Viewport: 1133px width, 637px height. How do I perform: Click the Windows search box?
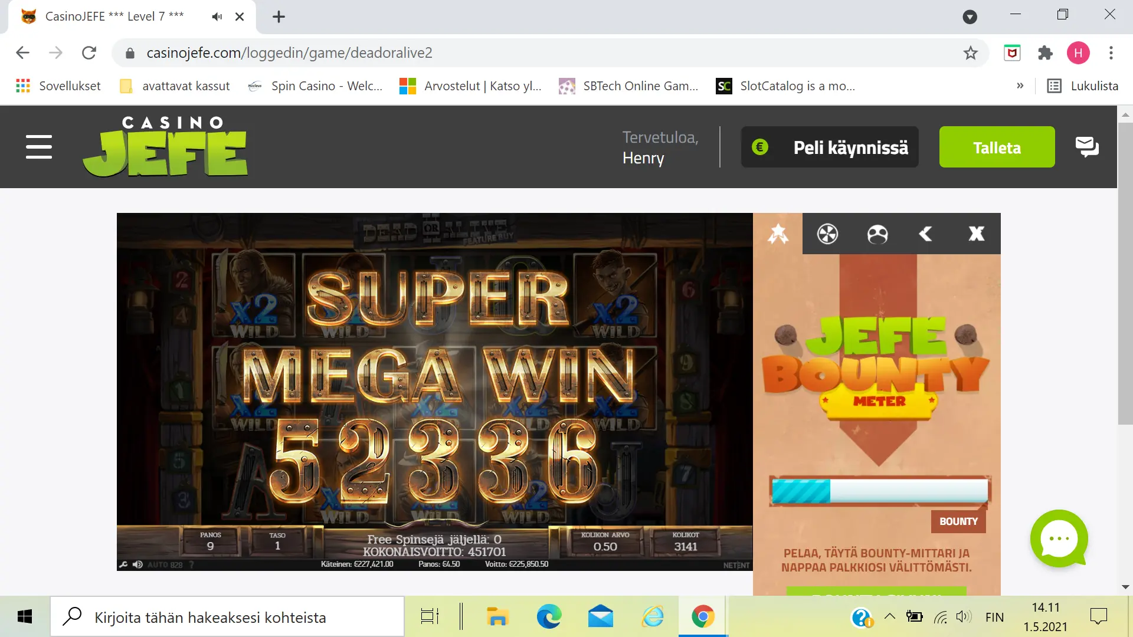[227, 617]
